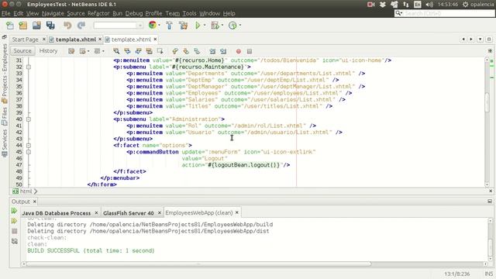Viewport: 496px width, 279px height.
Task: Click the Shift Line Right icon
Action: point(223,51)
